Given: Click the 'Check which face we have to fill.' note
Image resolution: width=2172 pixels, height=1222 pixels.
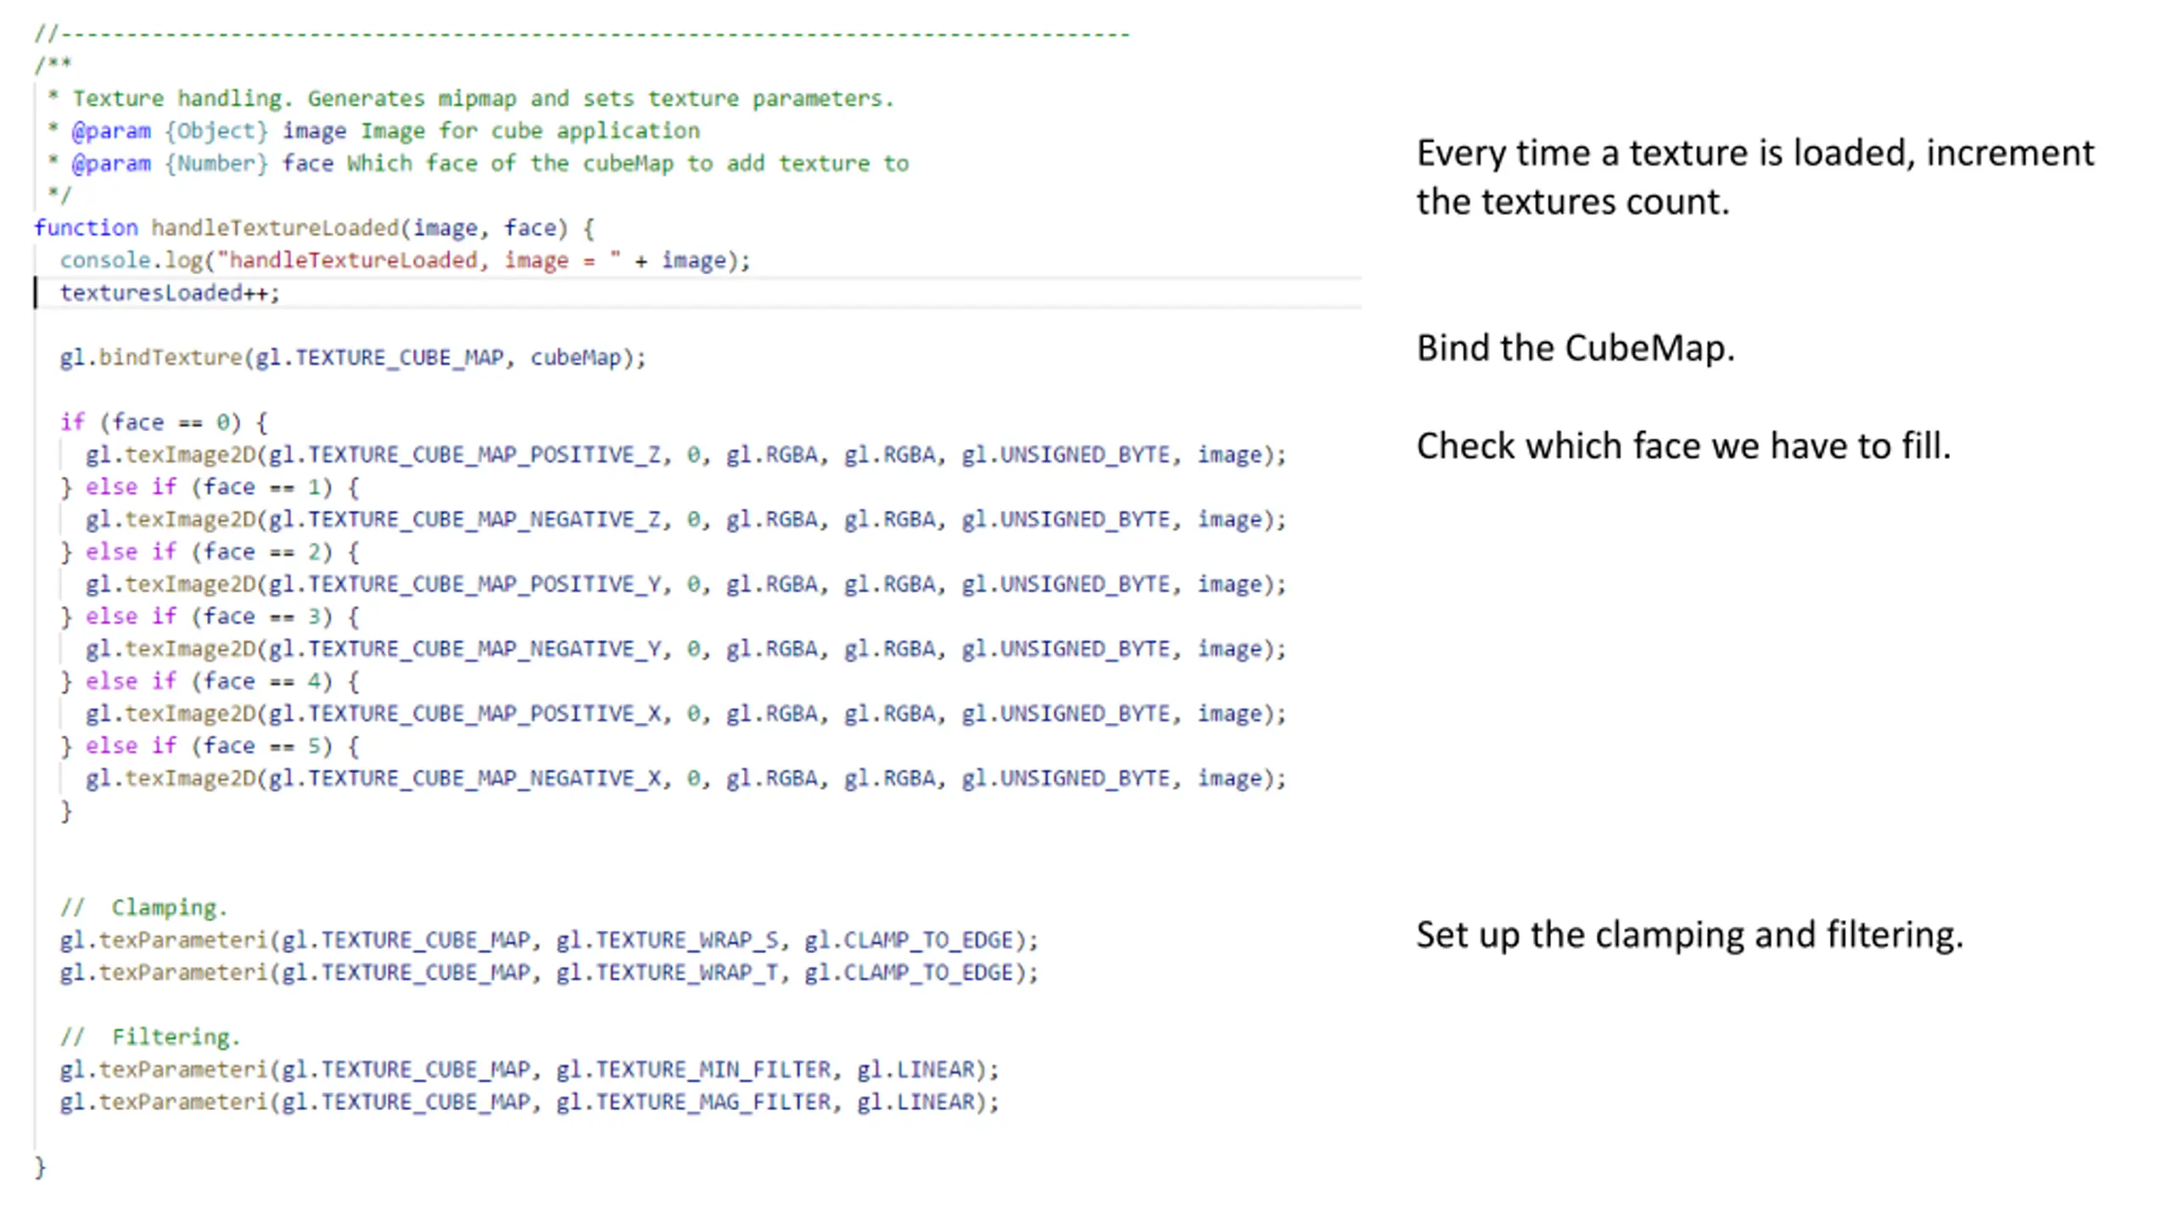Looking at the screenshot, I should pyautogui.click(x=1683, y=446).
